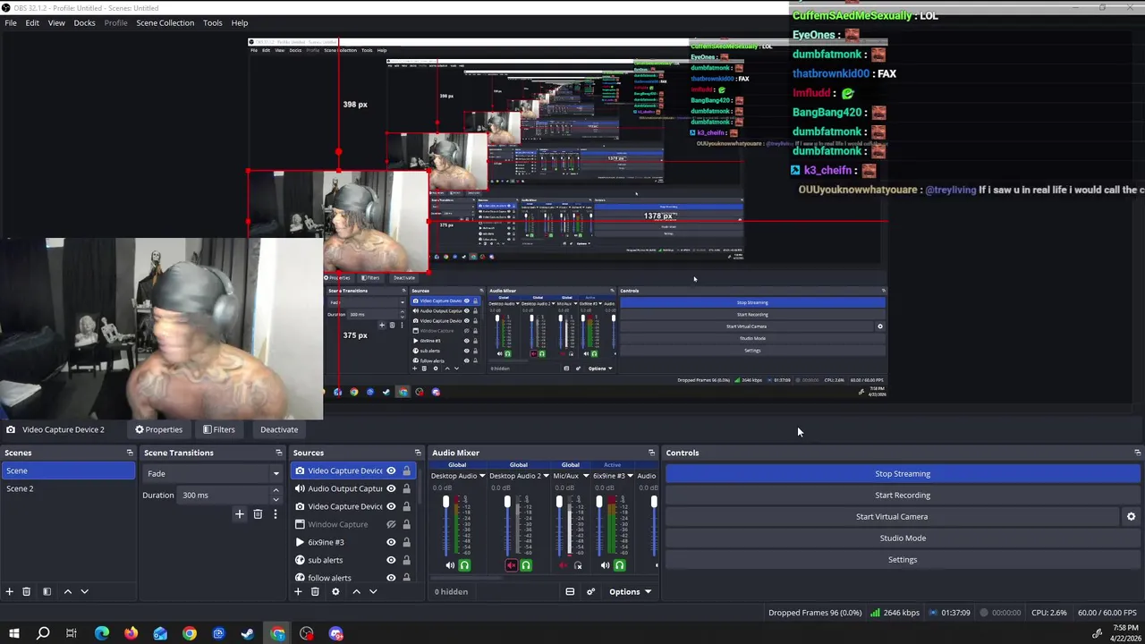Open Windows taskbar search

[43, 633]
